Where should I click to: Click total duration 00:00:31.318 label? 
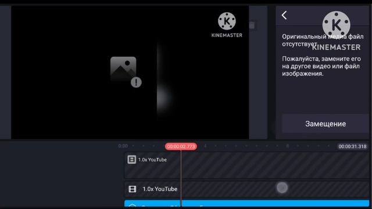(x=352, y=146)
